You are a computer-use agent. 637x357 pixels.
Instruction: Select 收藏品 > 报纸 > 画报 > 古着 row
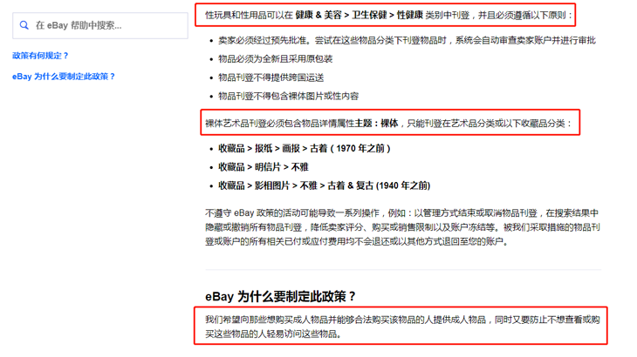[x=305, y=149]
